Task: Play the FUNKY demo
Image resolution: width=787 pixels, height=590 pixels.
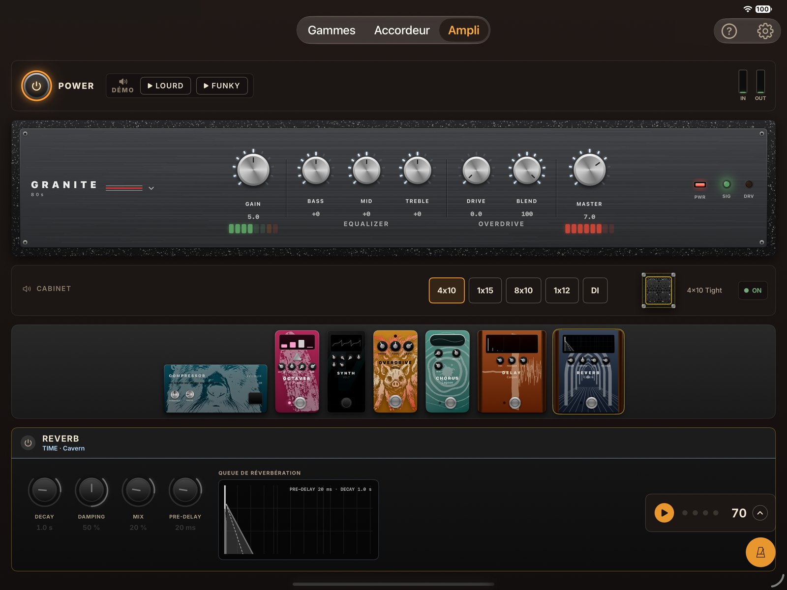Action: (222, 86)
